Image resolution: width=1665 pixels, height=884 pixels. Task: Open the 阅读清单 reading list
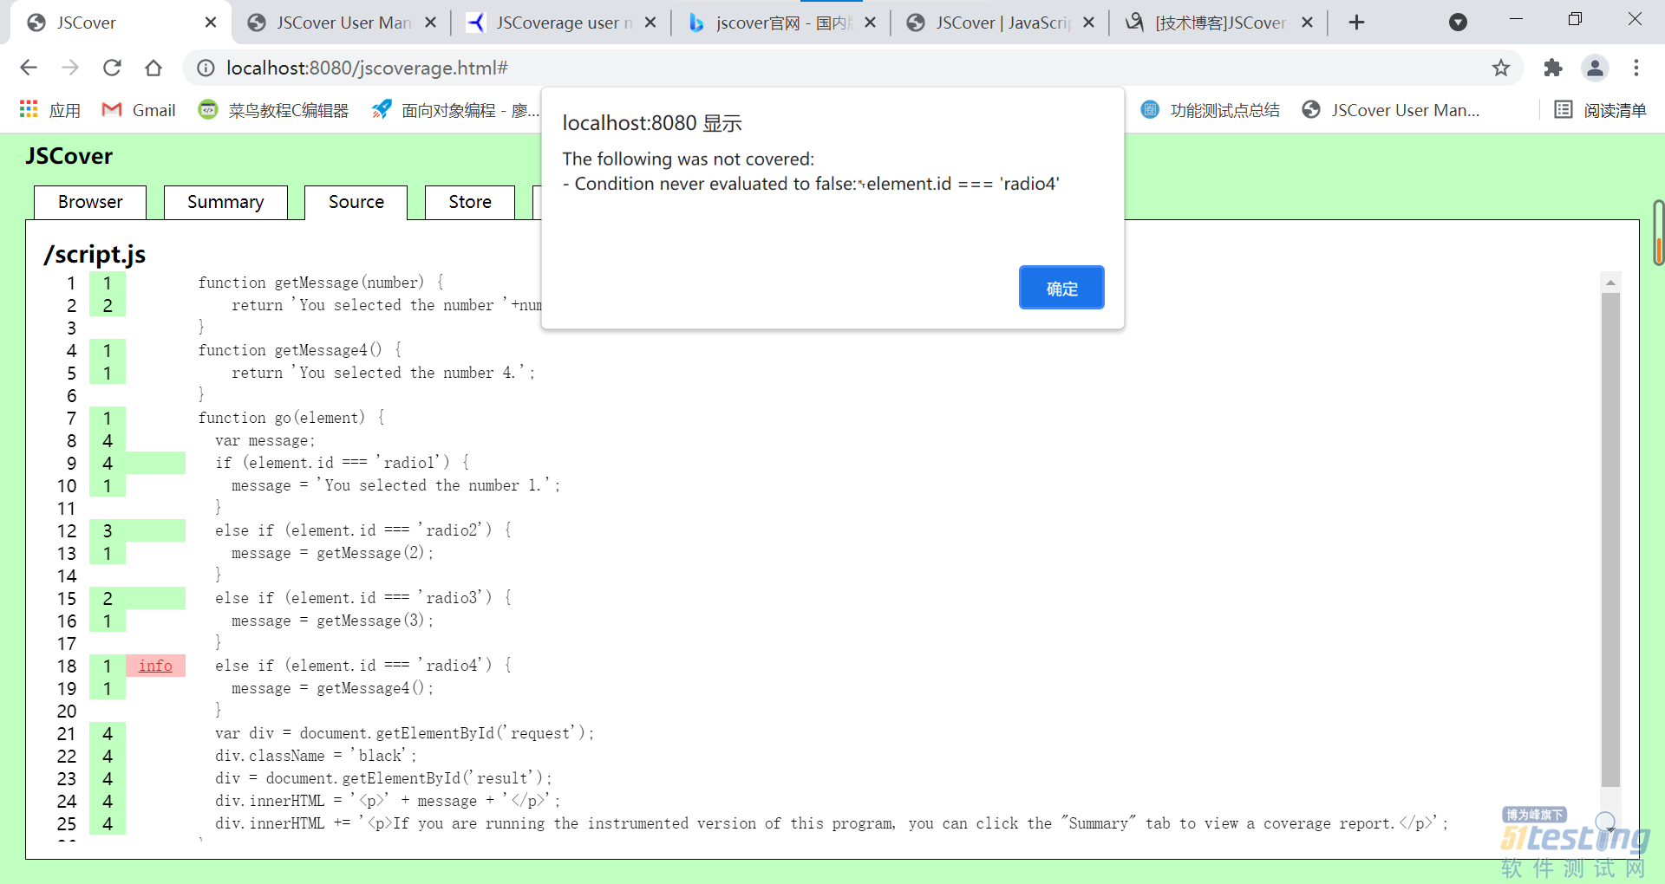click(x=1600, y=110)
